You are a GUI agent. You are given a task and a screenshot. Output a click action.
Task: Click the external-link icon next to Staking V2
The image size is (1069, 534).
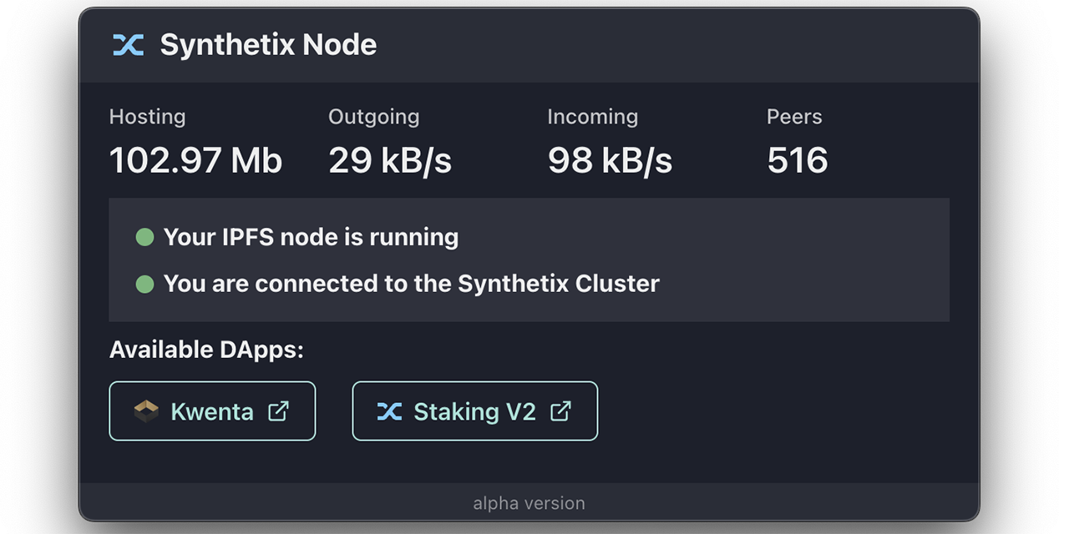pos(560,411)
